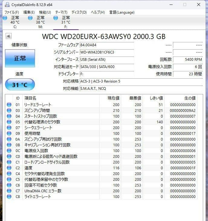Click the power on count value 6 回
This screenshot has height=221, width=208.
188,67
